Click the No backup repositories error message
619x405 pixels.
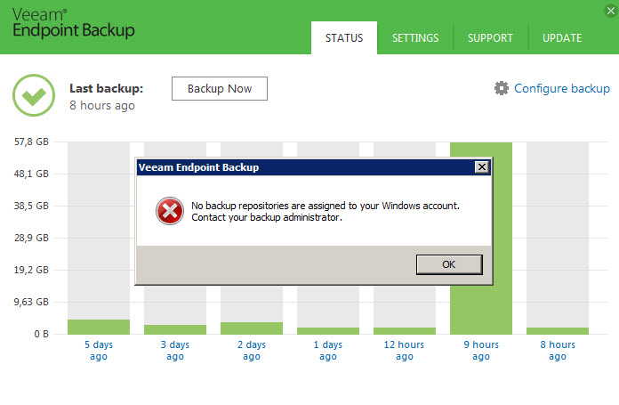pos(326,211)
